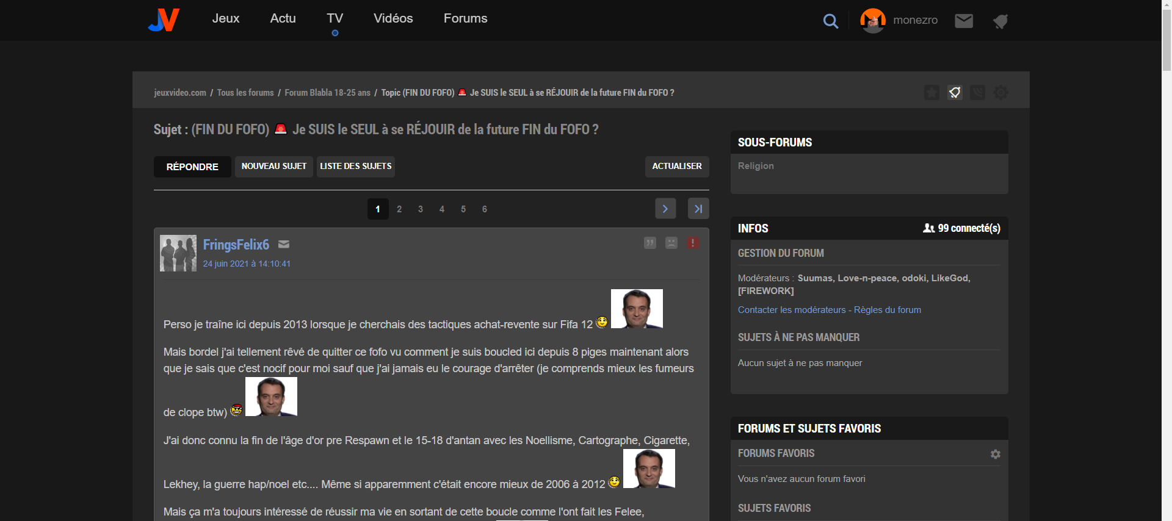Open notifications bell in top bar

pos(1000,21)
